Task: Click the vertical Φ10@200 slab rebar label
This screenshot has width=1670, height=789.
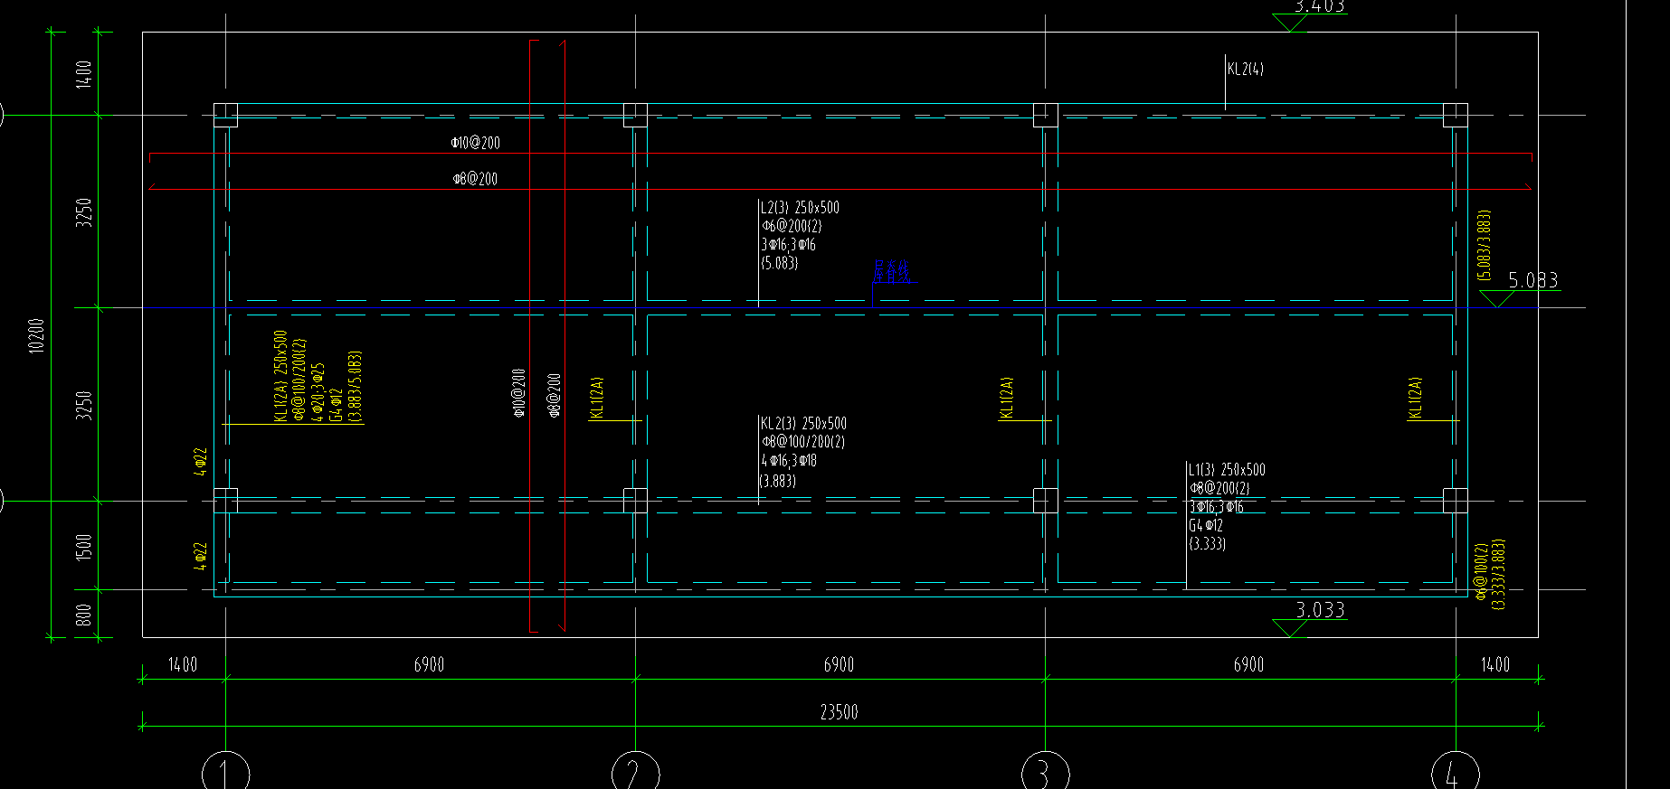Action: pos(519,393)
